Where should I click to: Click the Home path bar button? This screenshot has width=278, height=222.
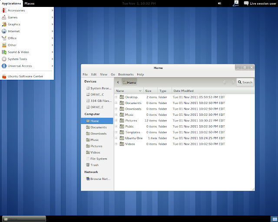click(129, 82)
